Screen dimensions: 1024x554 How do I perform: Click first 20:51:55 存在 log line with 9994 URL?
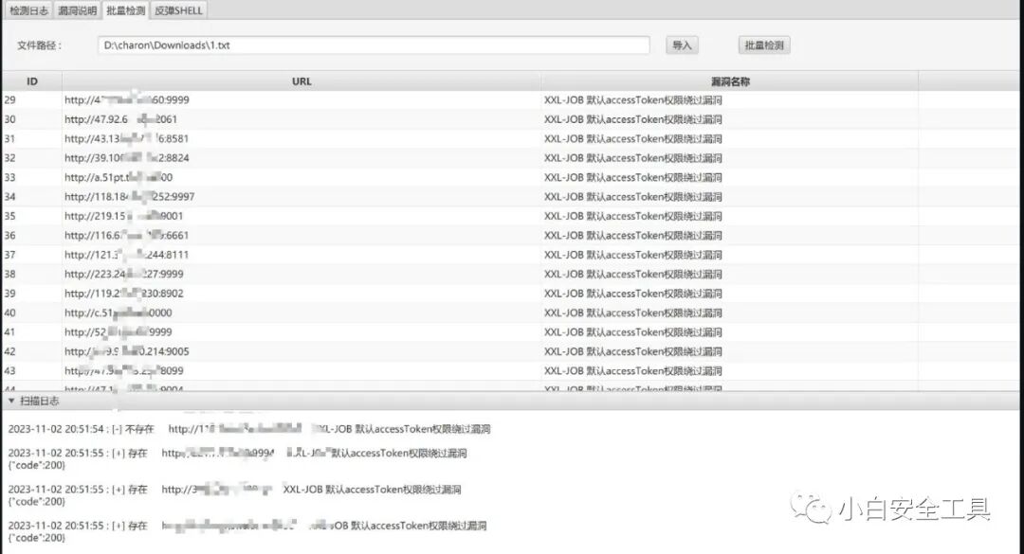[x=237, y=453]
